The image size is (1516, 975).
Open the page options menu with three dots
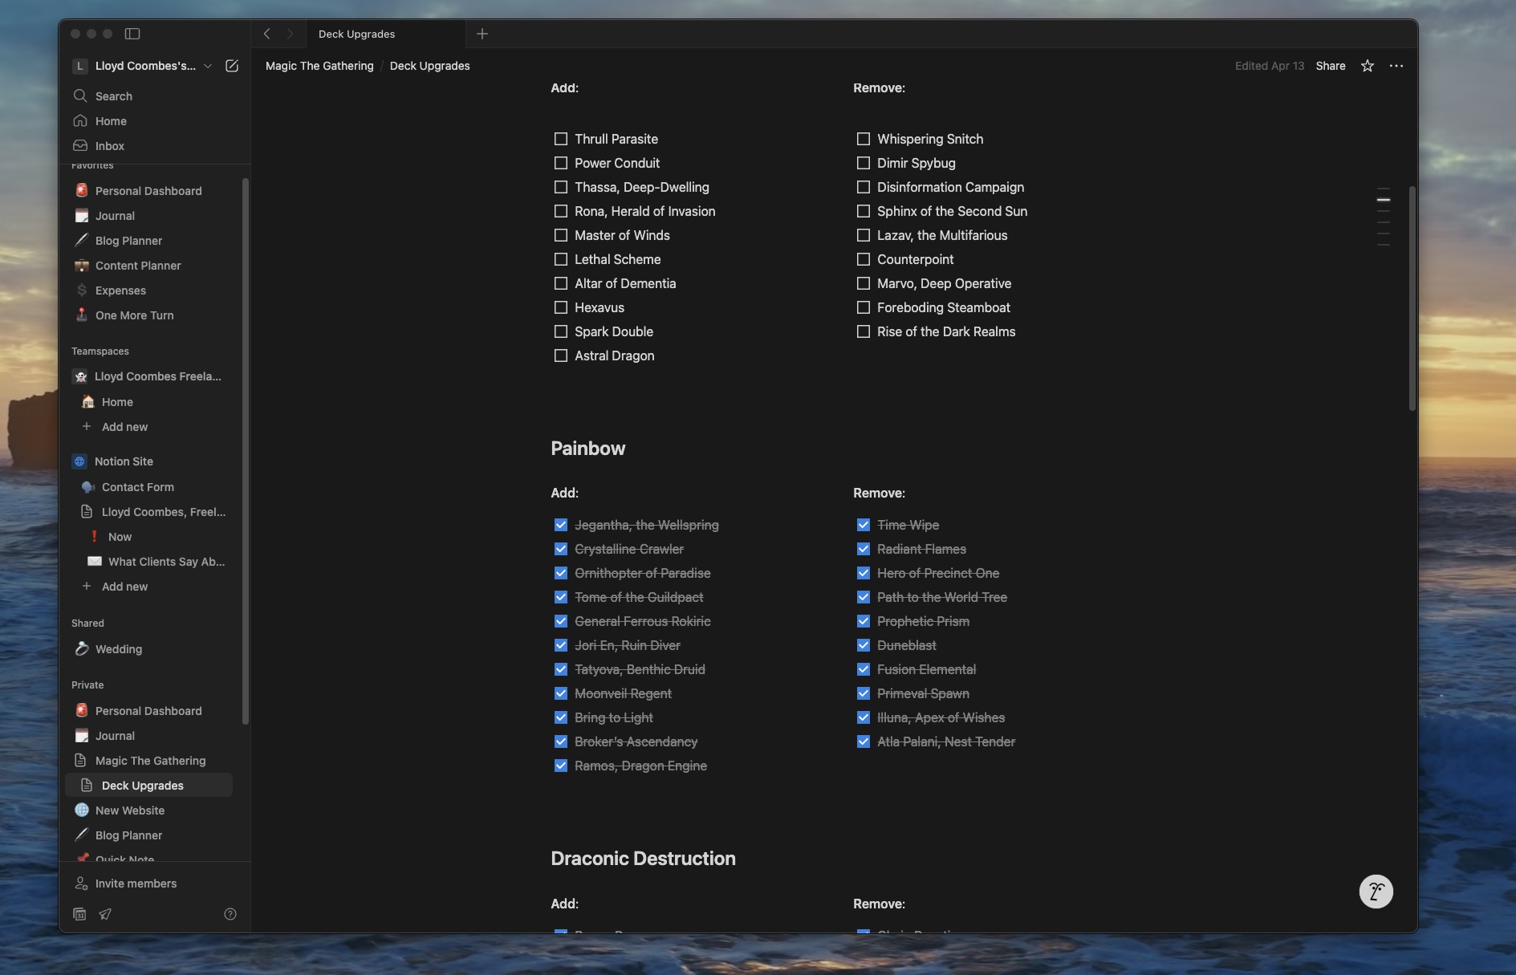click(1396, 66)
